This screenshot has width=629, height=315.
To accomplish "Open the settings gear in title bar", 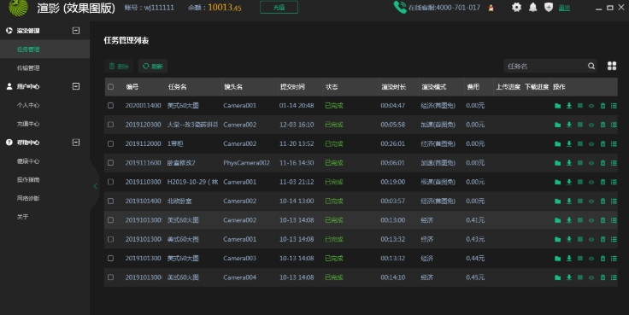I will 517,7.
